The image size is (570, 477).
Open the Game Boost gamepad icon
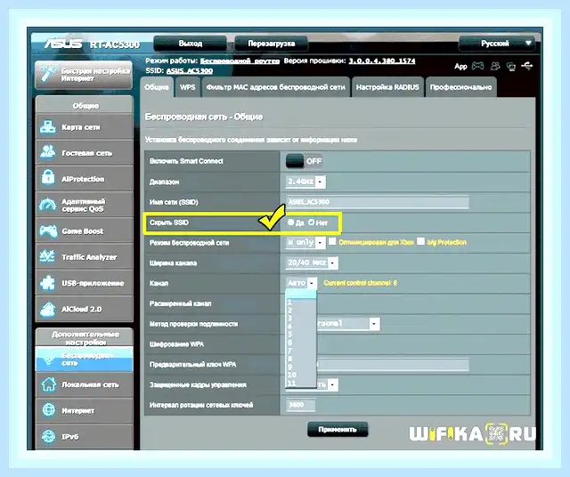tap(48, 230)
